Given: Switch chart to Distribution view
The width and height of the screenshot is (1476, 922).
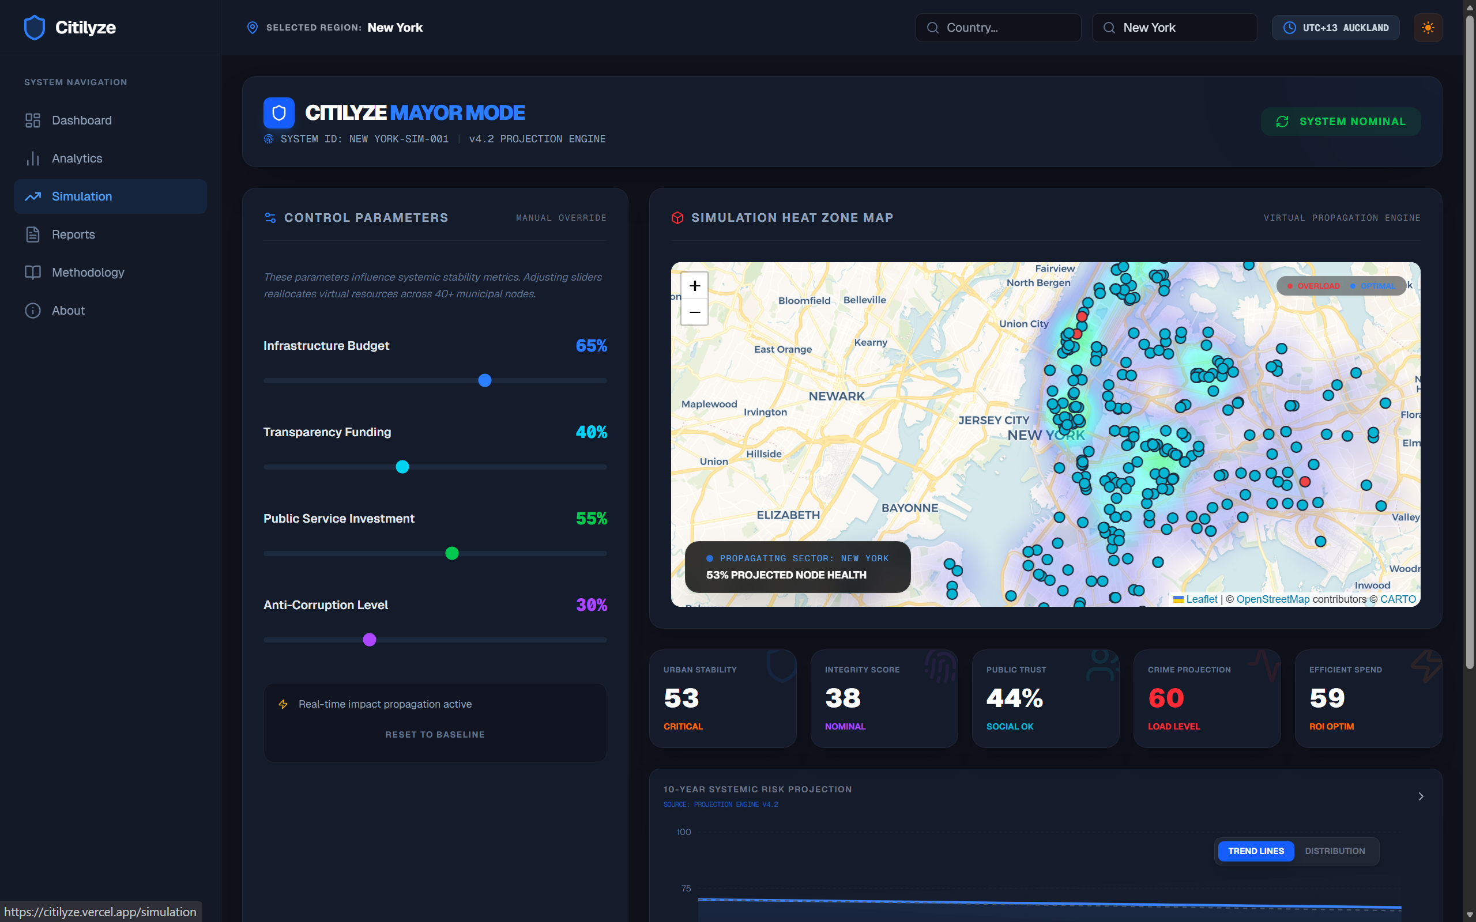Looking at the screenshot, I should click(x=1335, y=851).
